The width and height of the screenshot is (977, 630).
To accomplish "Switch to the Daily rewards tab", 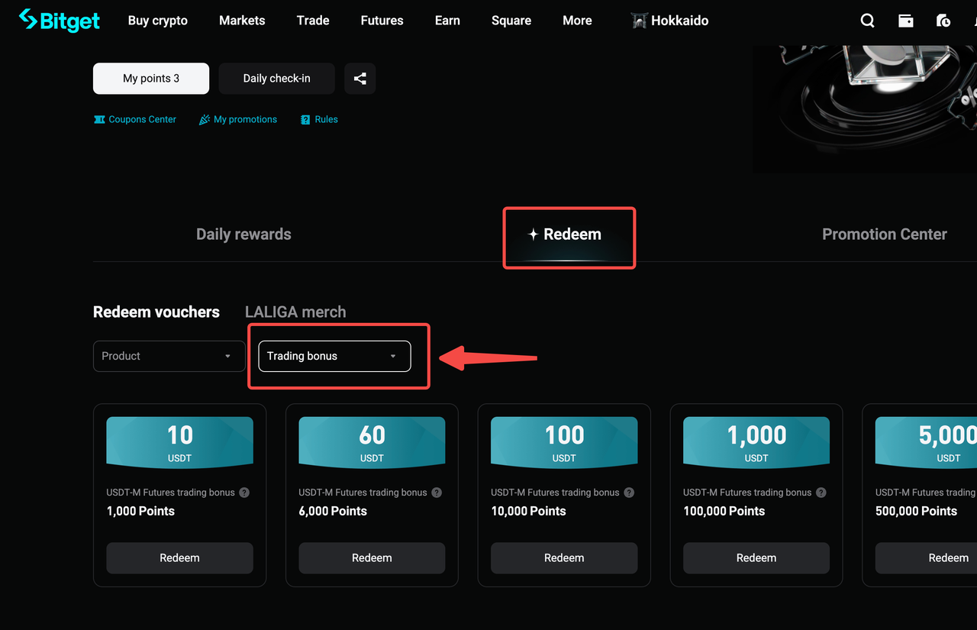I will [x=243, y=234].
